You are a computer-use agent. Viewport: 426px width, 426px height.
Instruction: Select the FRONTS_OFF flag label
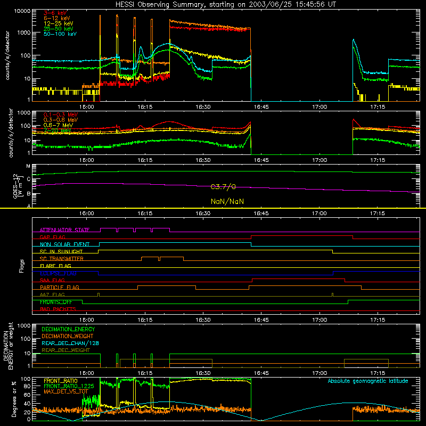coord(56,302)
